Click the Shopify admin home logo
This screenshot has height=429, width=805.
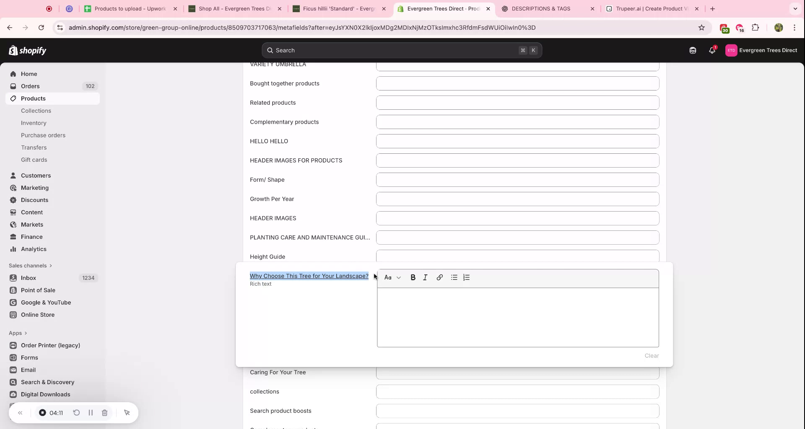(27, 50)
